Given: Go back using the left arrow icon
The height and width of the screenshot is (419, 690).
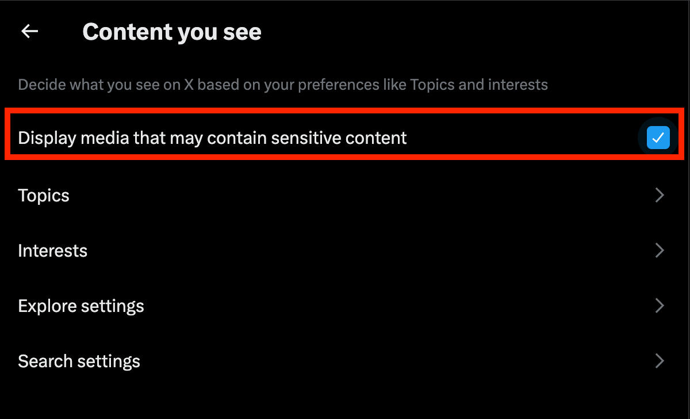Looking at the screenshot, I should click(29, 32).
